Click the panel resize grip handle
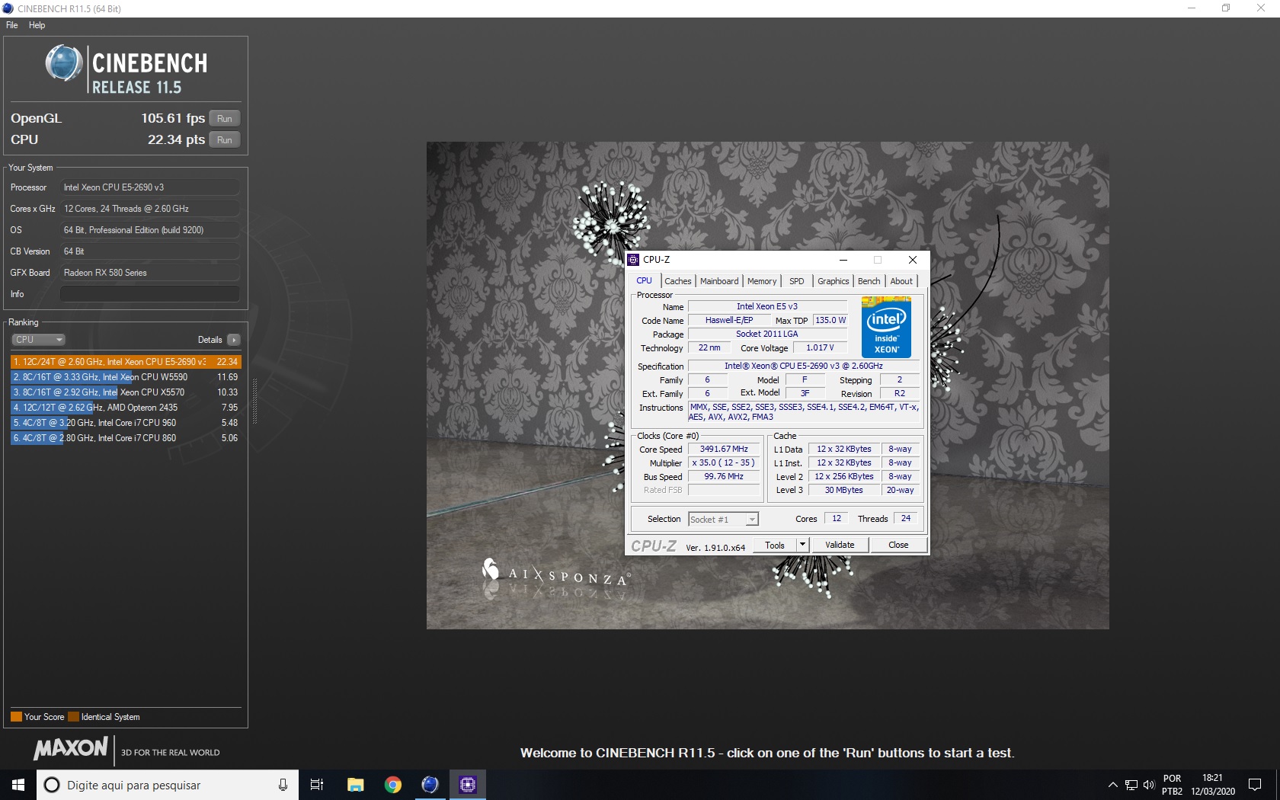The height and width of the screenshot is (800, 1280). point(254,401)
